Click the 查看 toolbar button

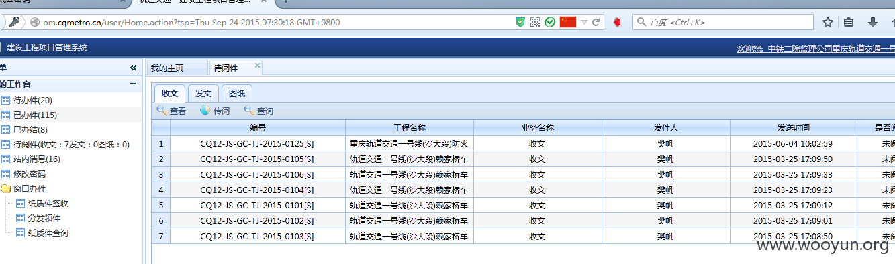click(171, 111)
